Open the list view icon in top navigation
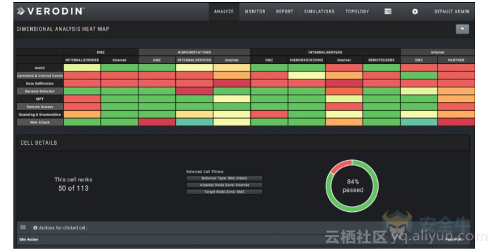This screenshot has width=495, height=252. (388, 11)
